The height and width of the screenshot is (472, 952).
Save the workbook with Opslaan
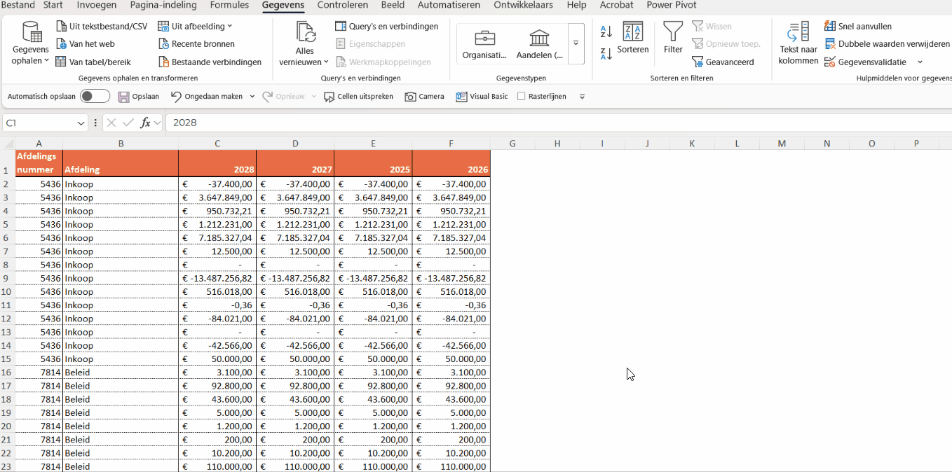pos(139,97)
